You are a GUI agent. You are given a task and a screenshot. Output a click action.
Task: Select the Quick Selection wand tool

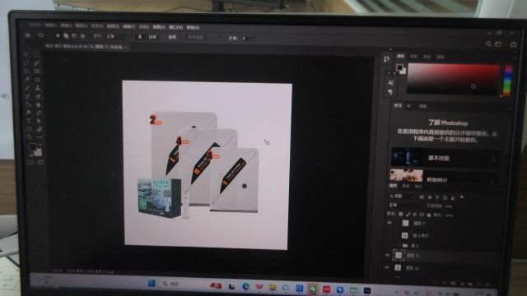37,62
